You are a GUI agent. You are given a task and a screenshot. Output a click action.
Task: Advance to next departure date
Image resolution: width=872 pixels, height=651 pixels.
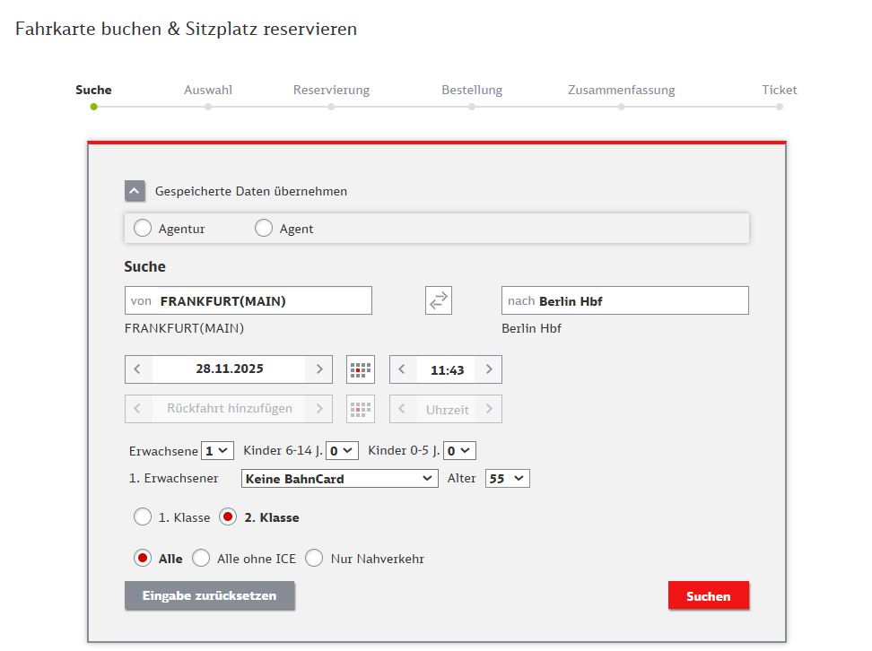coord(318,369)
